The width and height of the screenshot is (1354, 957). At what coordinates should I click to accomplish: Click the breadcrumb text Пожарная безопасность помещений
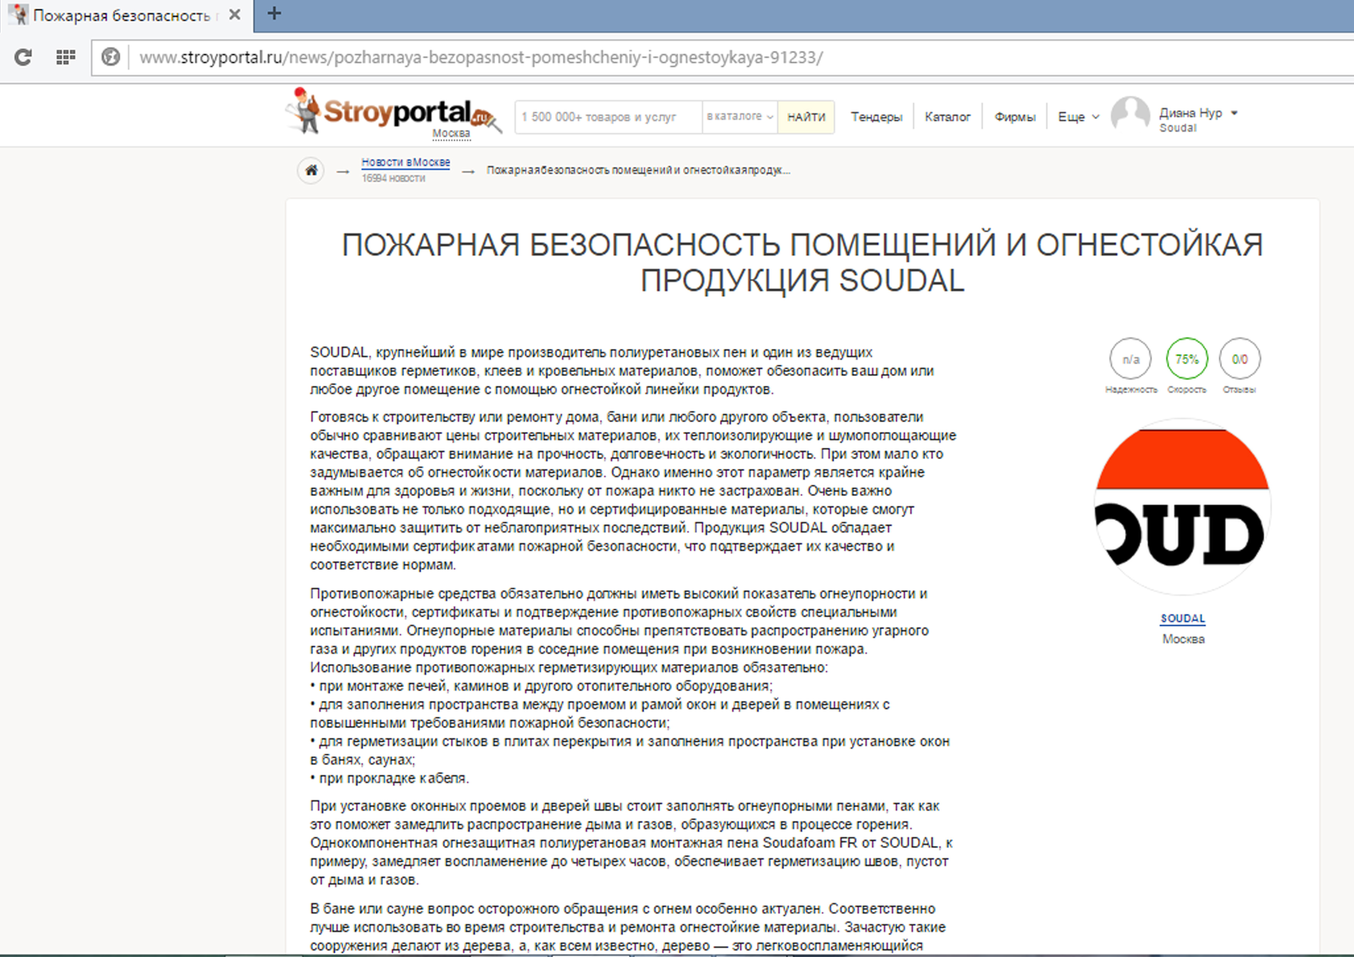click(638, 171)
